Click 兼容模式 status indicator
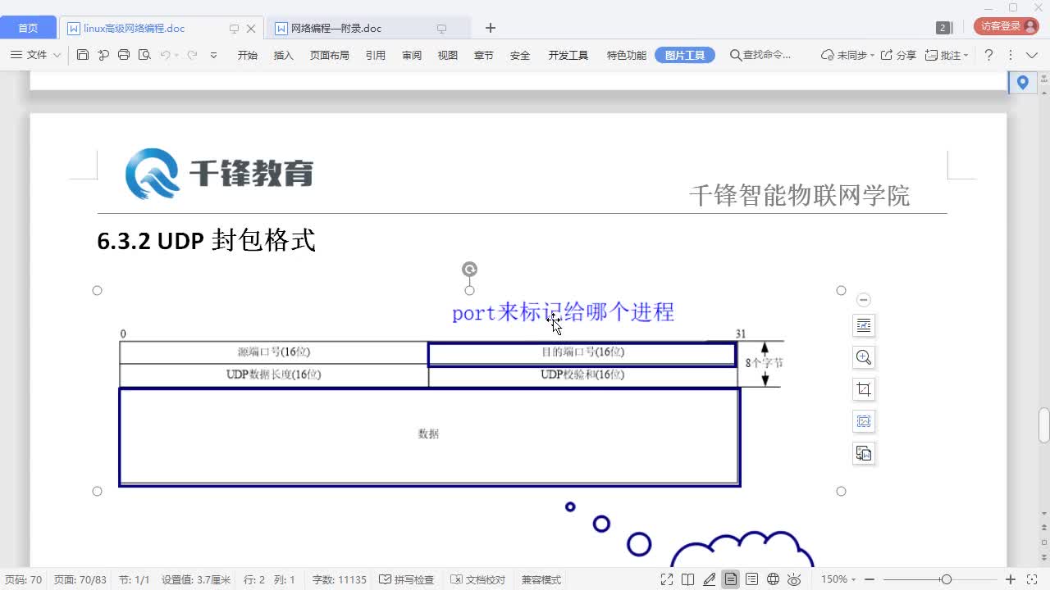The height and width of the screenshot is (590, 1050). click(x=541, y=579)
